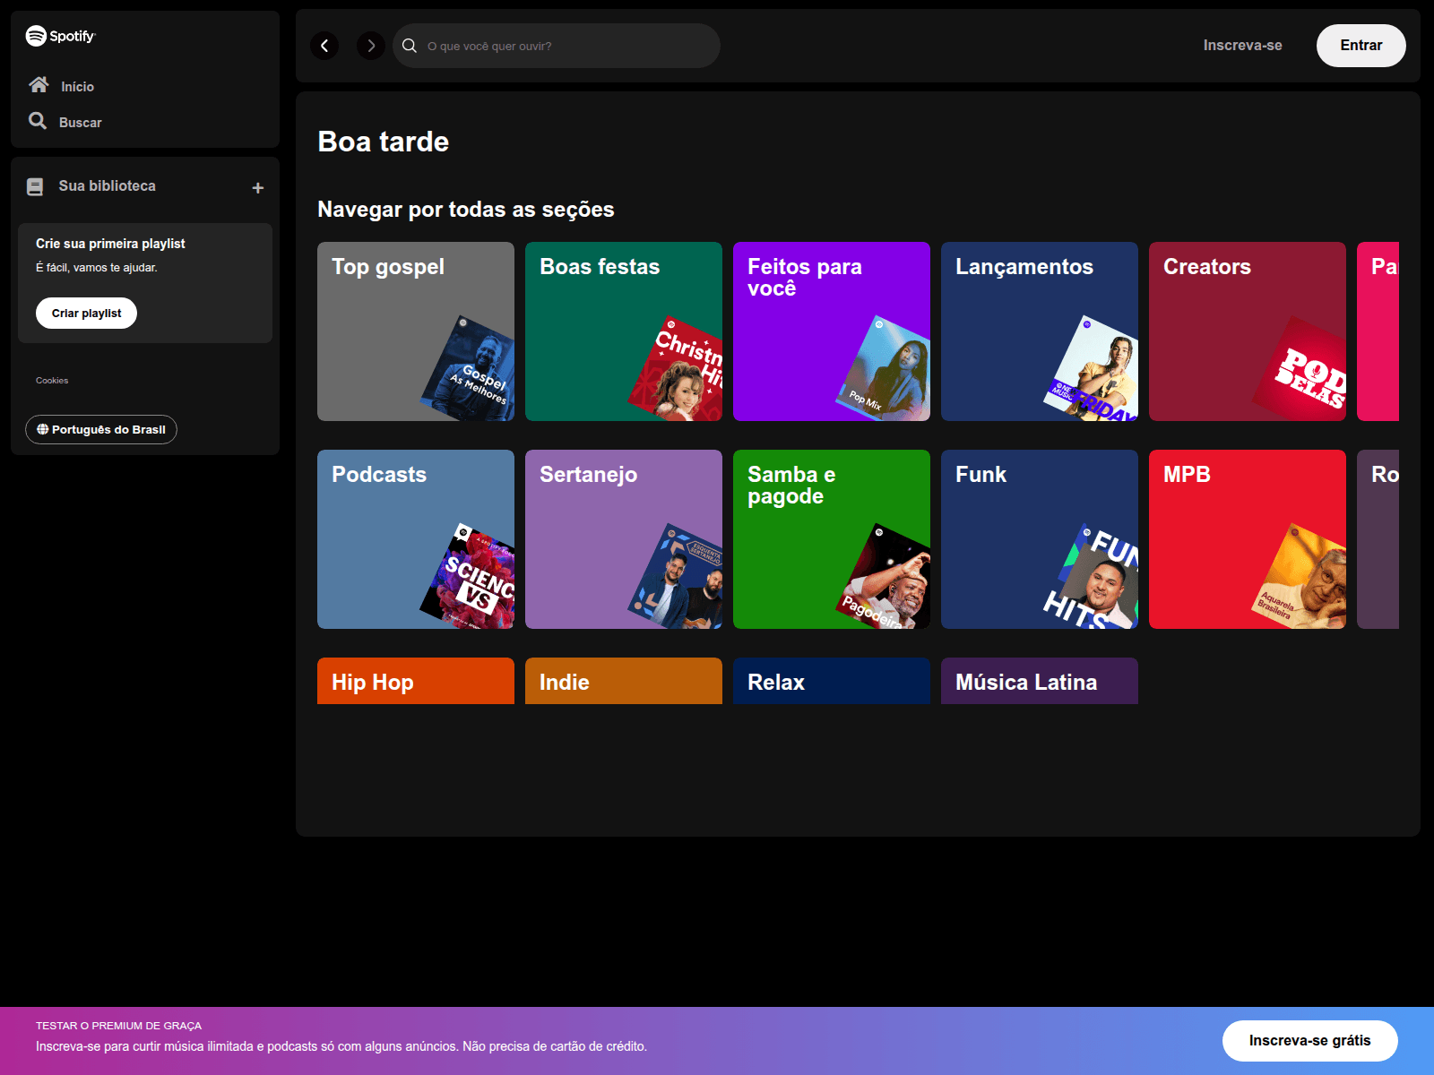Open Início from the sidebar

click(76, 86)
